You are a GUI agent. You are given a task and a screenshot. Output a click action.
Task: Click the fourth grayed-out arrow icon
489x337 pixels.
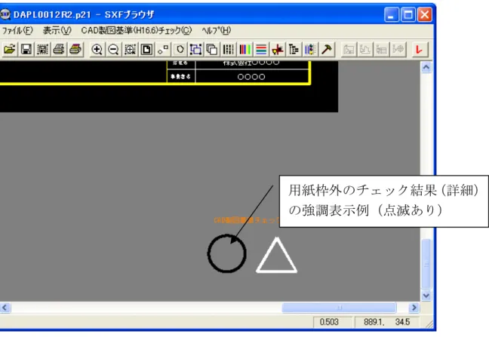pos(398,49)
